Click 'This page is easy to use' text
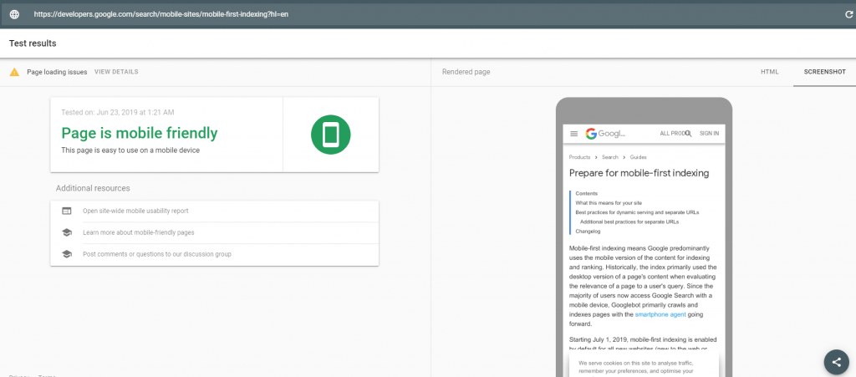This screenshot has height=377, width=856. 130,150
